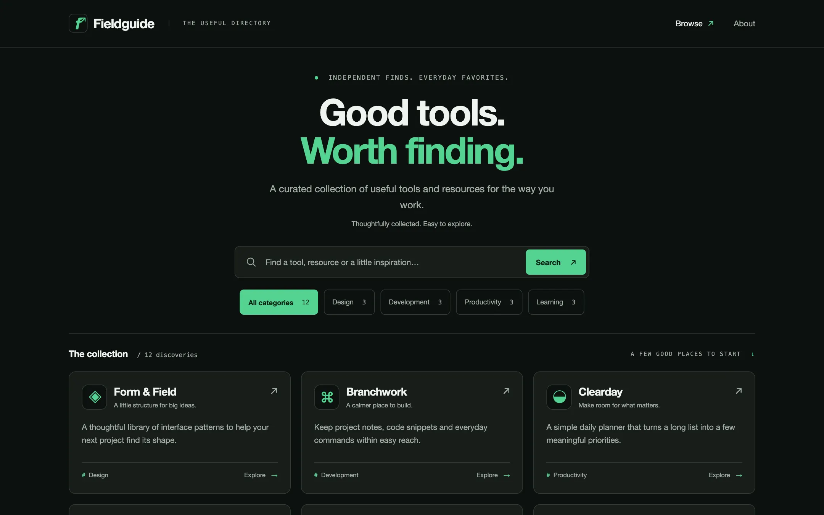The image size is (824, 515).
Task: Click 'THE USEFUL DIRECTORY' tagline
Action: (227, 23)
